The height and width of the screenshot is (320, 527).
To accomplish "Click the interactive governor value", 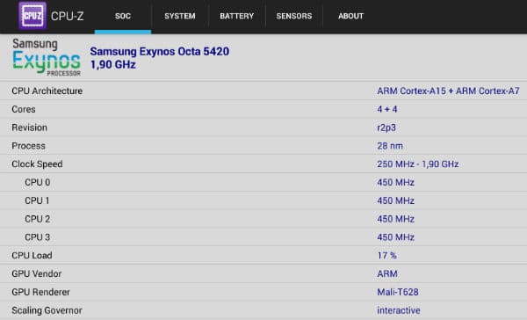I will [399, 310].
